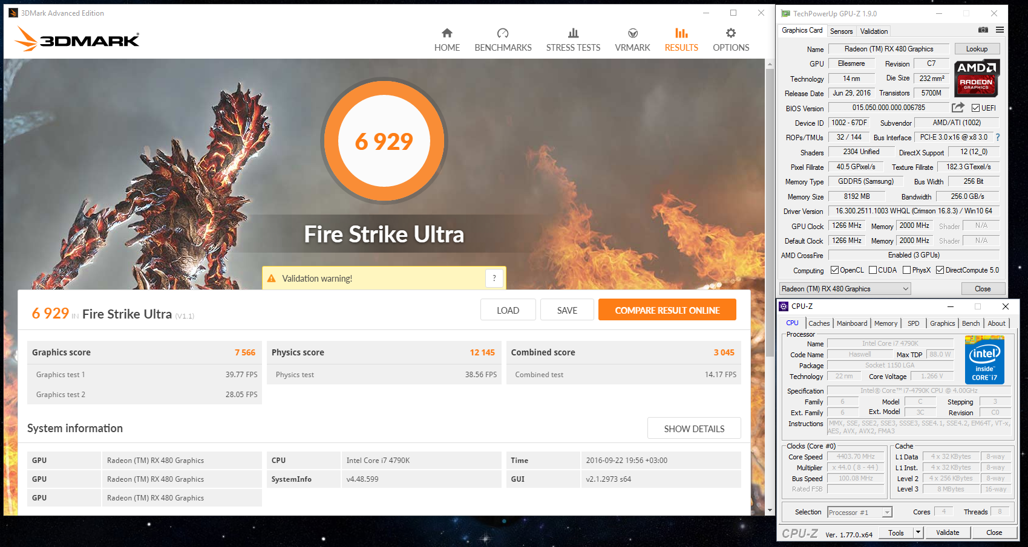This screenshot has width=1028, height=547.
Task: Click Compare Result Online button
Action: [667, 310]
